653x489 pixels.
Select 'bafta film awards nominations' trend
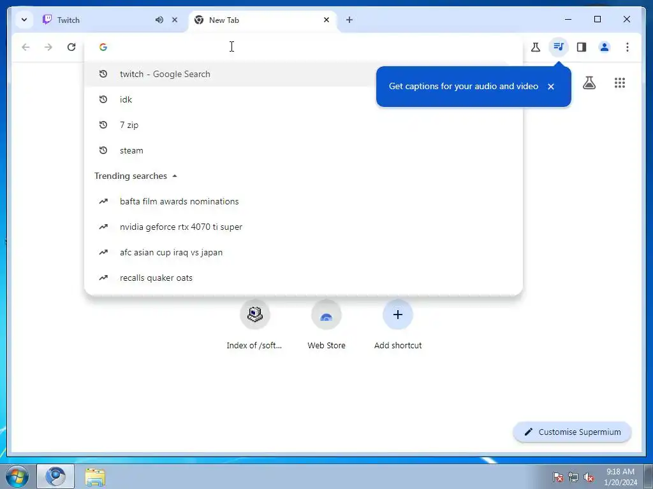tap(303, 201)
